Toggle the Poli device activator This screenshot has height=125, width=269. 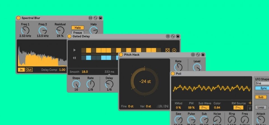pos(173,74)
